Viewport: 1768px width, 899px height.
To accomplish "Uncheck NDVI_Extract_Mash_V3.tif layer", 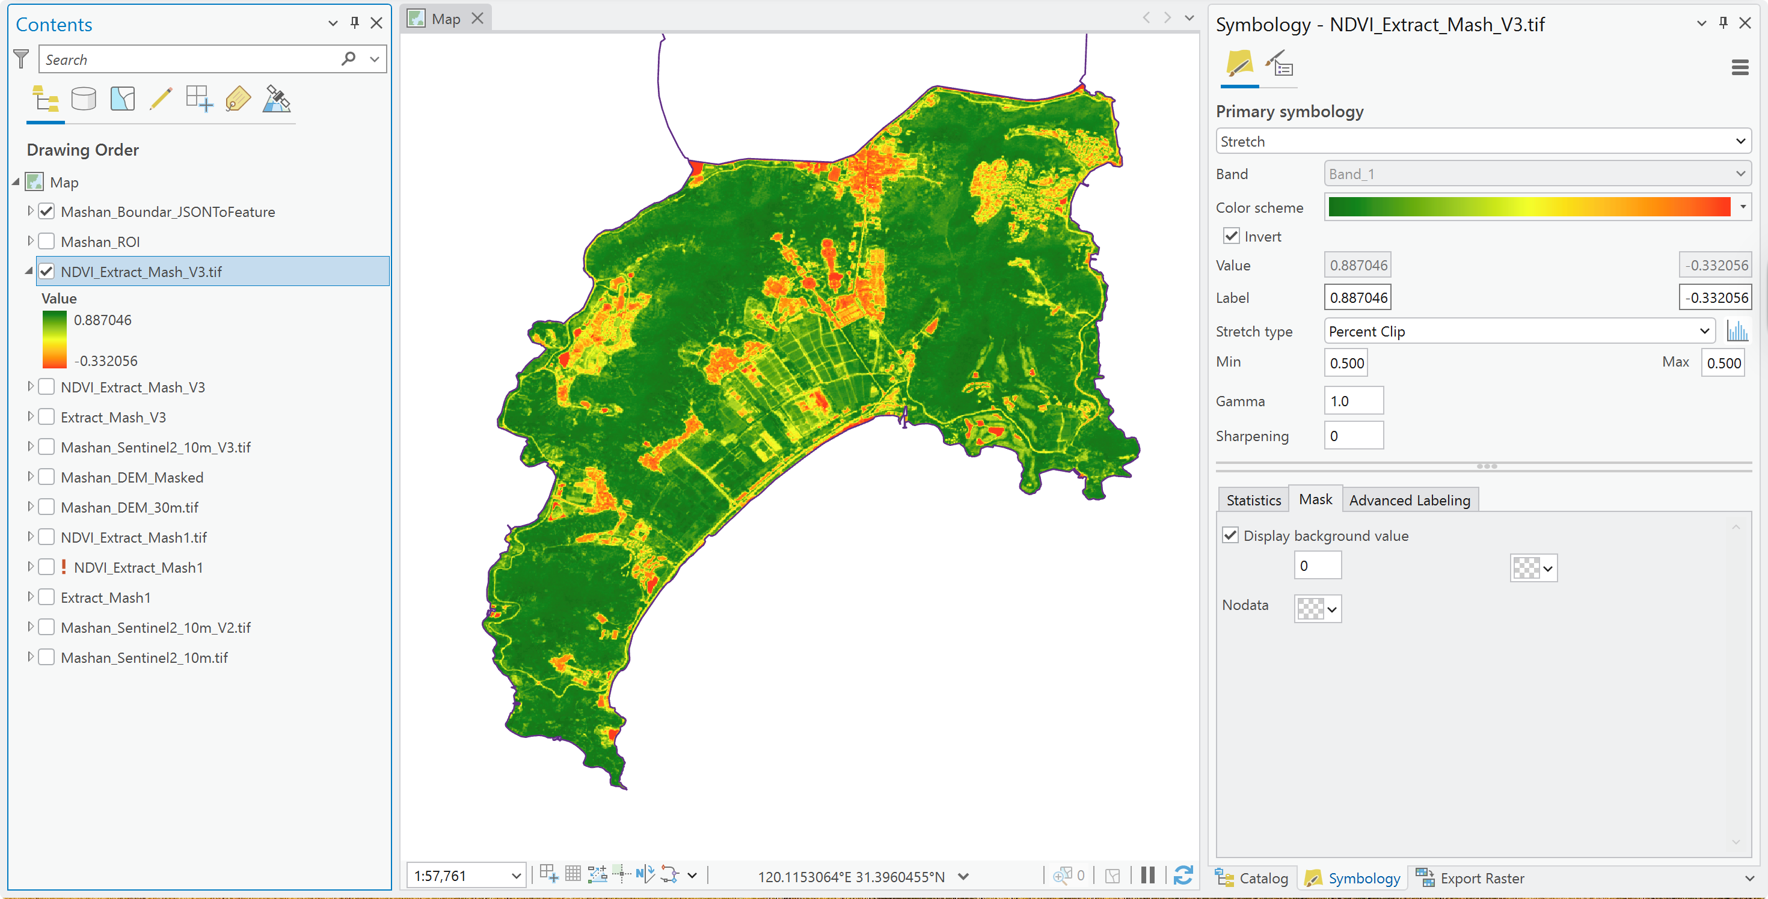I will click(47, 271).
